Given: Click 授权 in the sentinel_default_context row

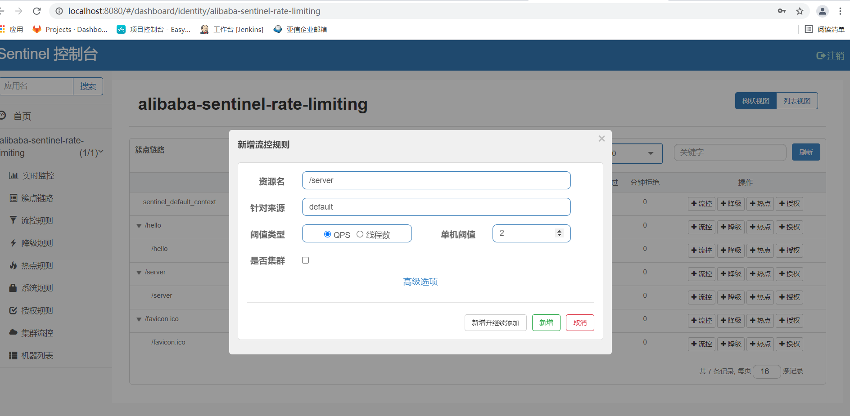Looking at the screenshot, I should point(789,204).
